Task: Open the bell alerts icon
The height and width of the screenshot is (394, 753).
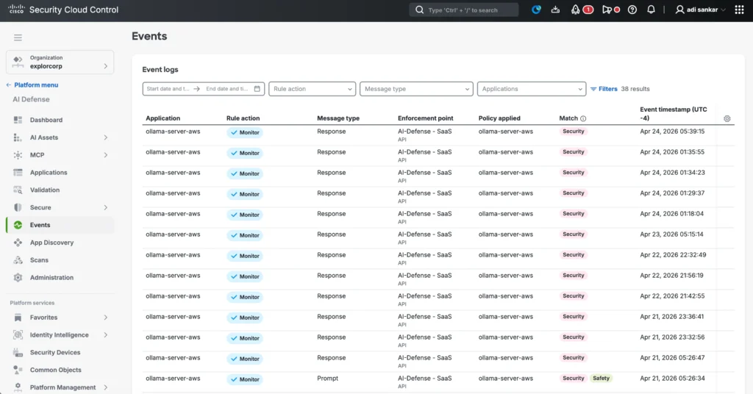Action: point(651,10)
